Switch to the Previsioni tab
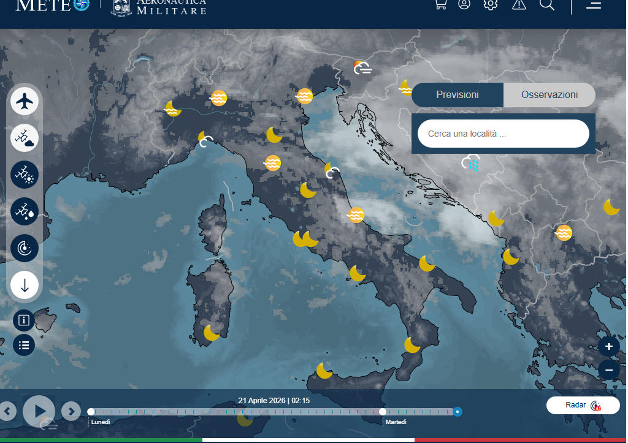628x443 pixels. 458,95
